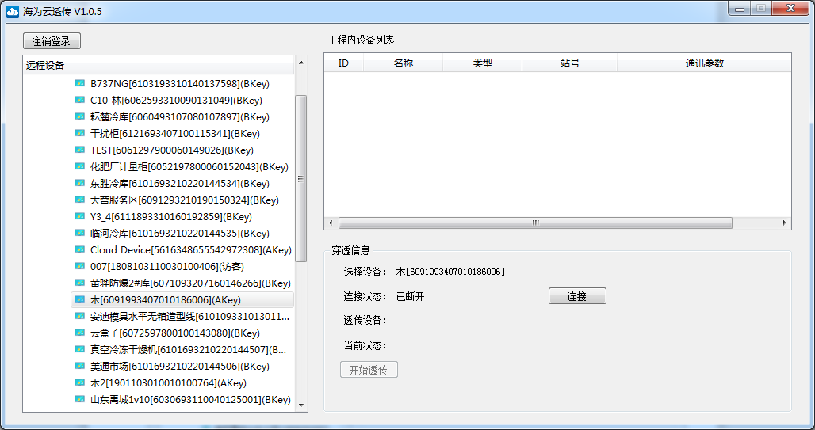Select device C10_林[6062593310090131049](BKey)
815x430 pixels.
[x=176, y=101]
